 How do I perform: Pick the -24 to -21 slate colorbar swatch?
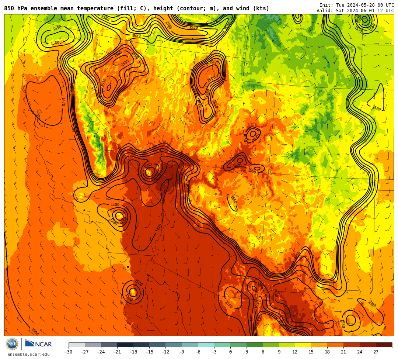click(x=109, y=345)
